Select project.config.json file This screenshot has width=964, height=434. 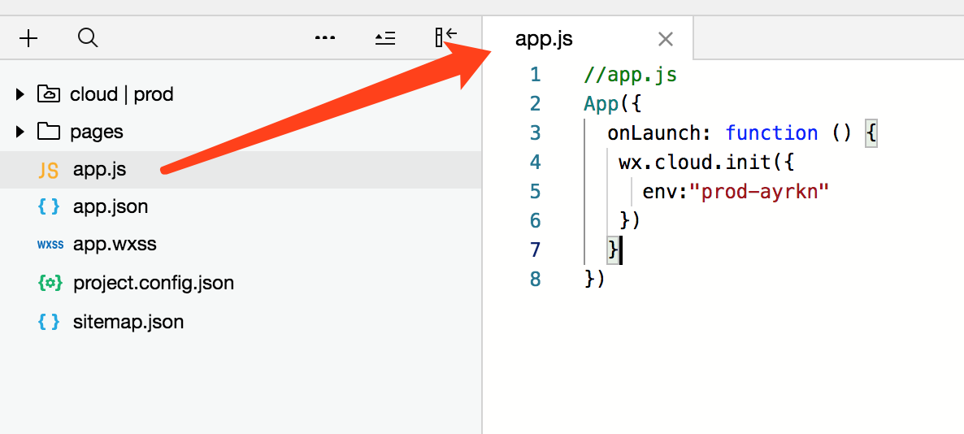pos(241,283)
